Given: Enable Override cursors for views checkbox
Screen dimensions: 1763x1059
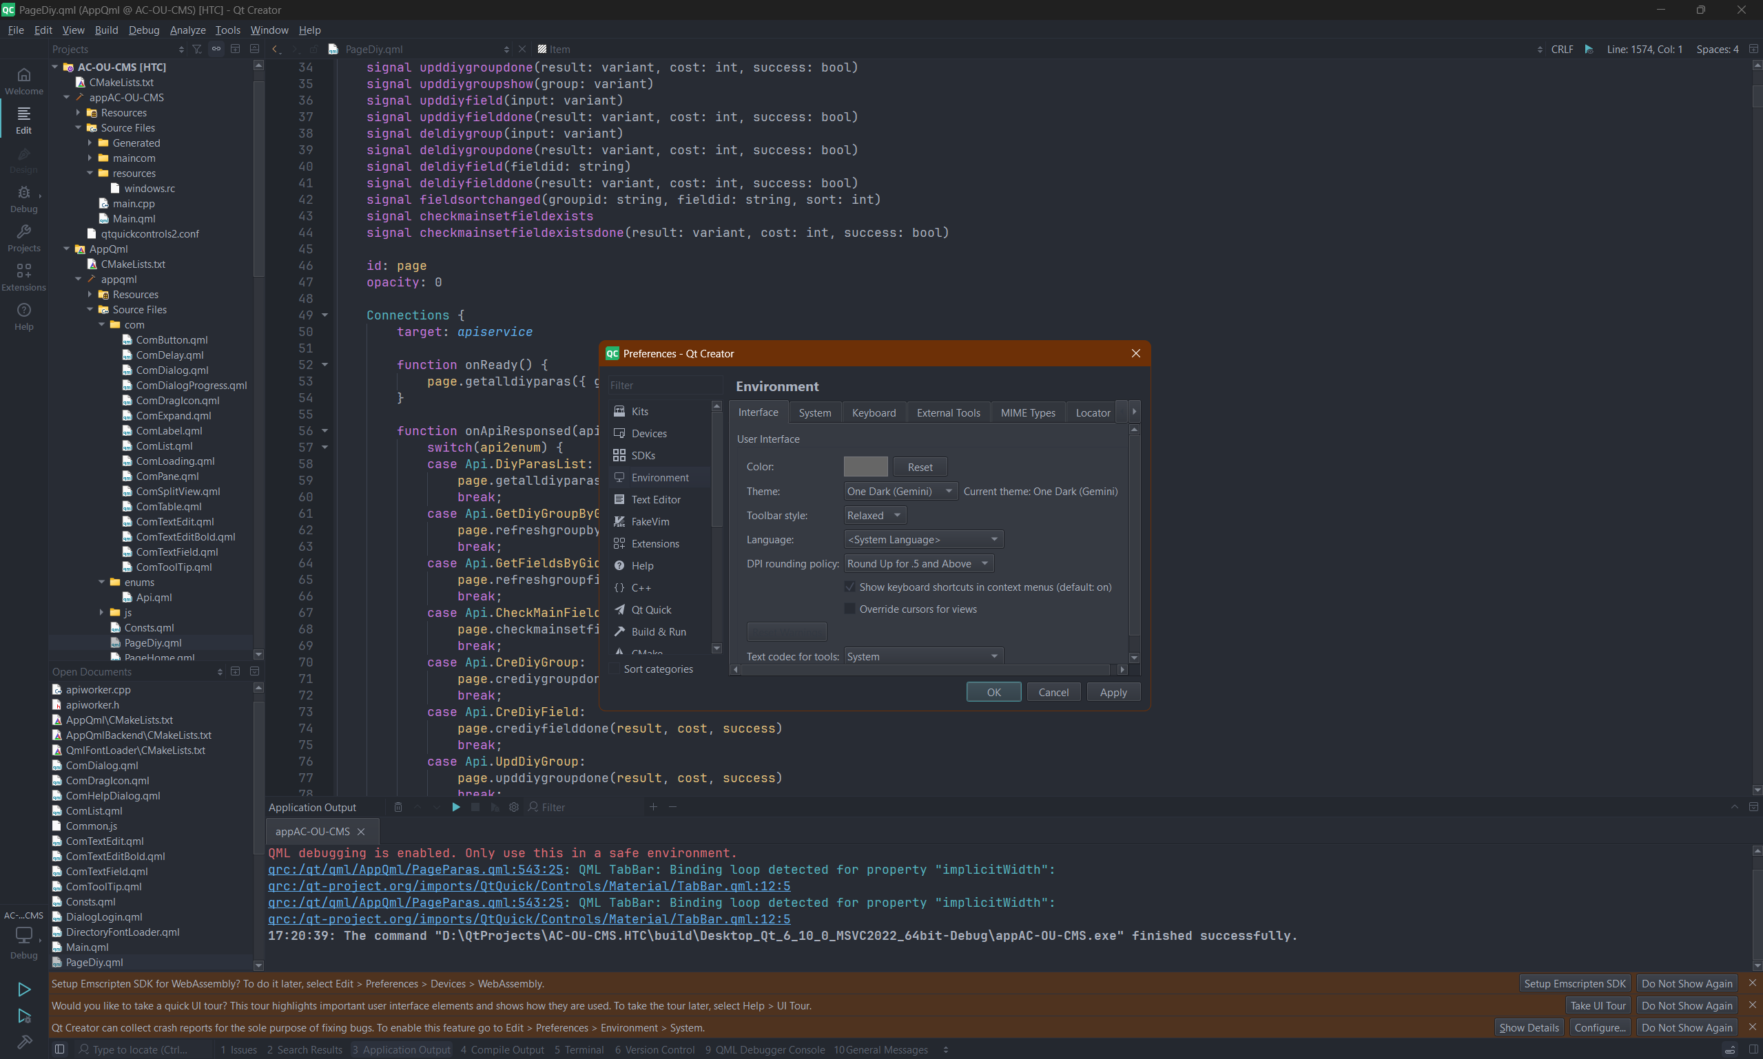Looking at the screenshot, I should coord(849,609).
